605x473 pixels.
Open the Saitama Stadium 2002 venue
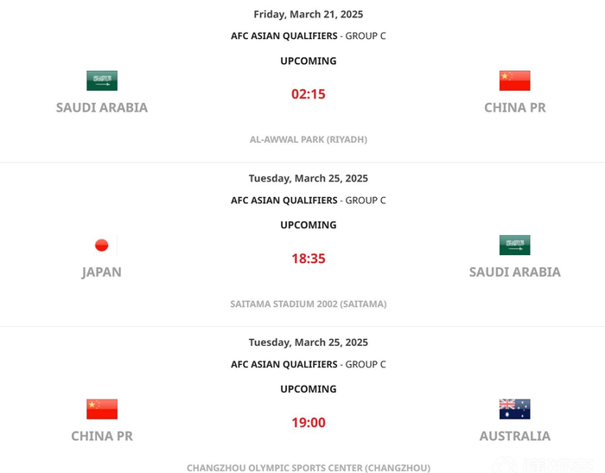[309, 304]
